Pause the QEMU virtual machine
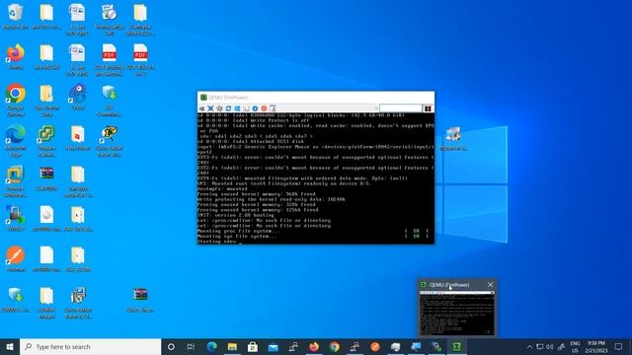The image size is (632, 355). tap(428, 108)
